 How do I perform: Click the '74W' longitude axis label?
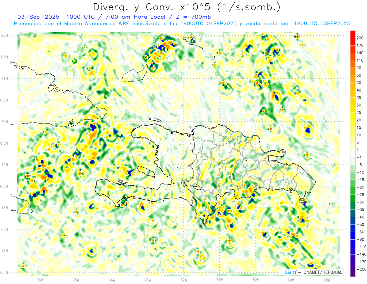pyautogui.click(x=112, y=280)
